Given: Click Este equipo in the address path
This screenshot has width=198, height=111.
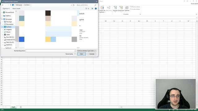Looking at the screenshot, I should (19, 5).
